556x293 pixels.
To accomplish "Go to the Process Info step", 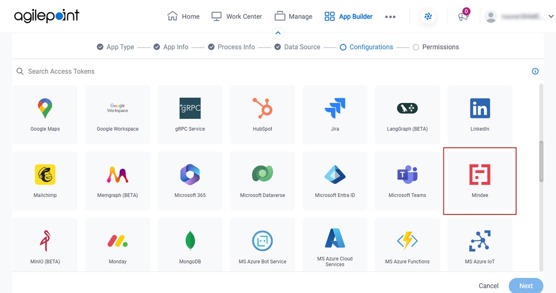I will coord(231,47).
